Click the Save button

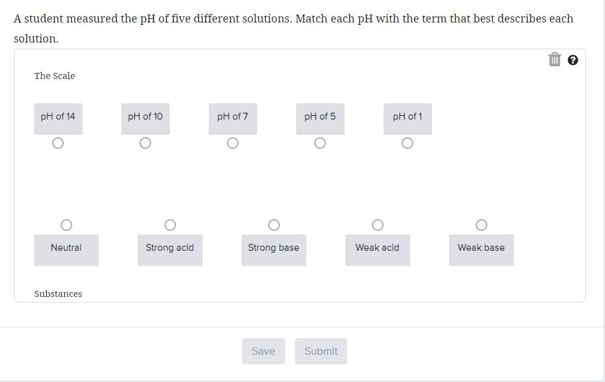click(263, 351)
